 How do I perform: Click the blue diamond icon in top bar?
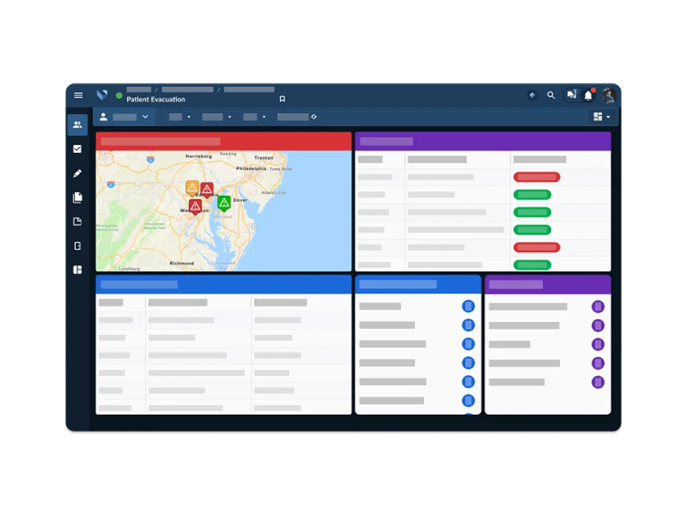coord(532,95)
